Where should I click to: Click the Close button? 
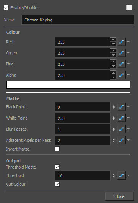point(120,196)
